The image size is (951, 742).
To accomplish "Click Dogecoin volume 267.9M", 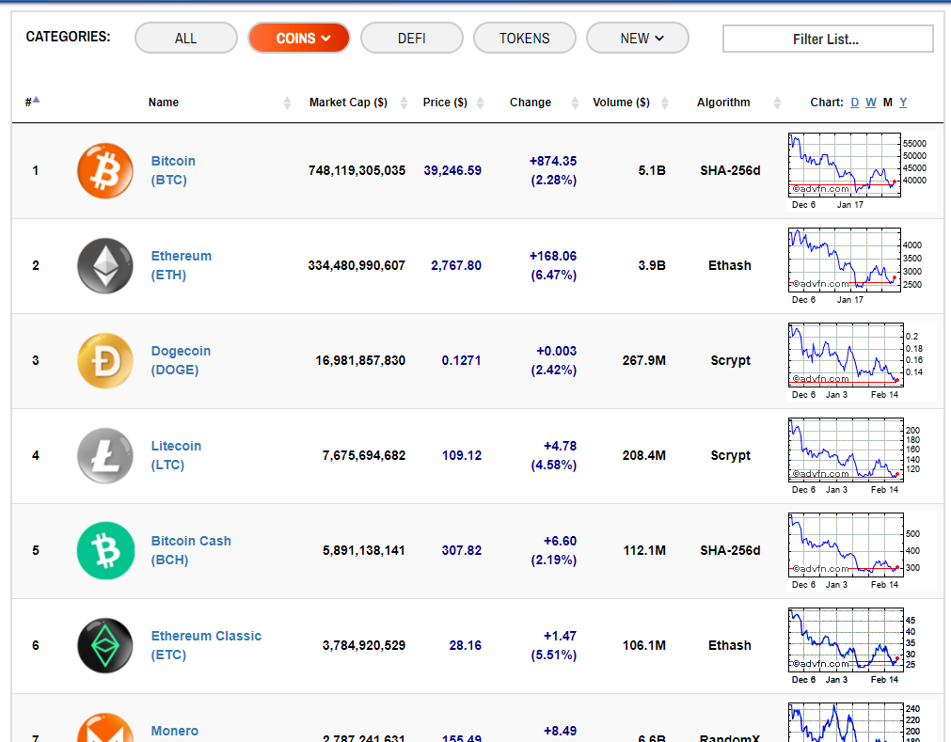I will pyautogui.click(x=644, y=361).
